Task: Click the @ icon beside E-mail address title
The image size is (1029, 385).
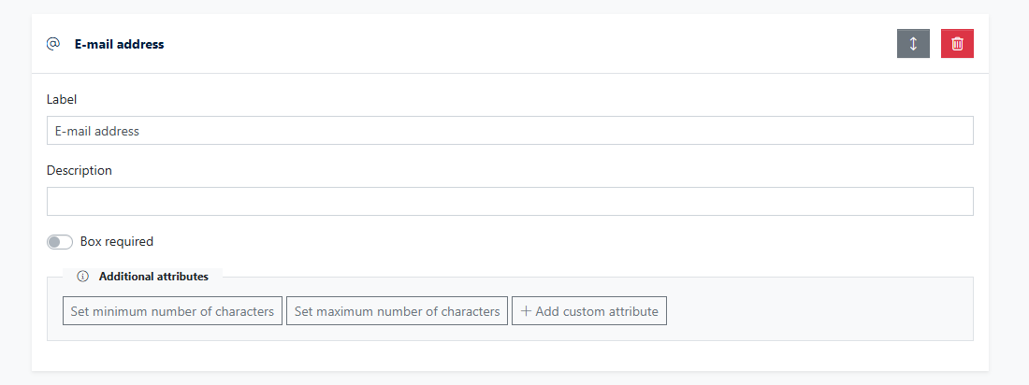Action: 53,44
